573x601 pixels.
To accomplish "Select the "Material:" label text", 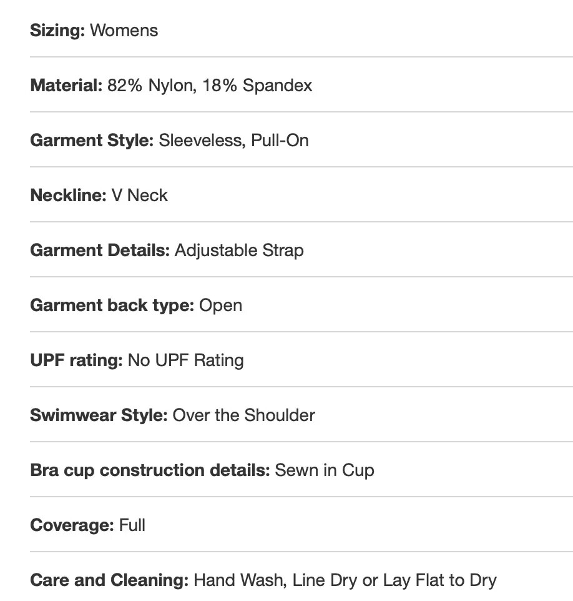I will tap(66, 86).
